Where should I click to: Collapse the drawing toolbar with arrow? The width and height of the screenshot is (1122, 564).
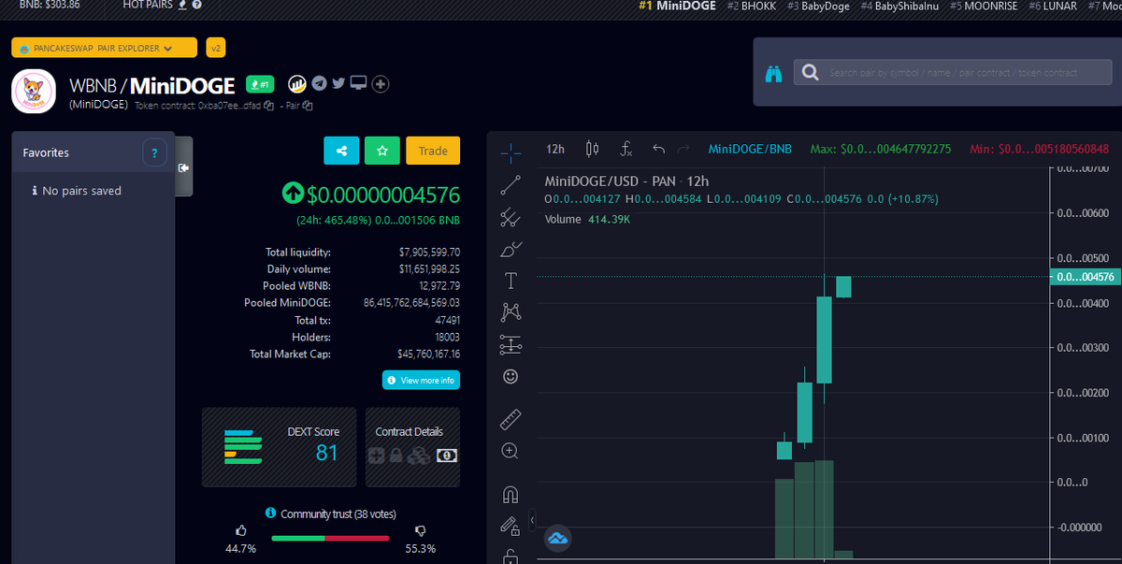pyautogui.click(x=531, y=519)
